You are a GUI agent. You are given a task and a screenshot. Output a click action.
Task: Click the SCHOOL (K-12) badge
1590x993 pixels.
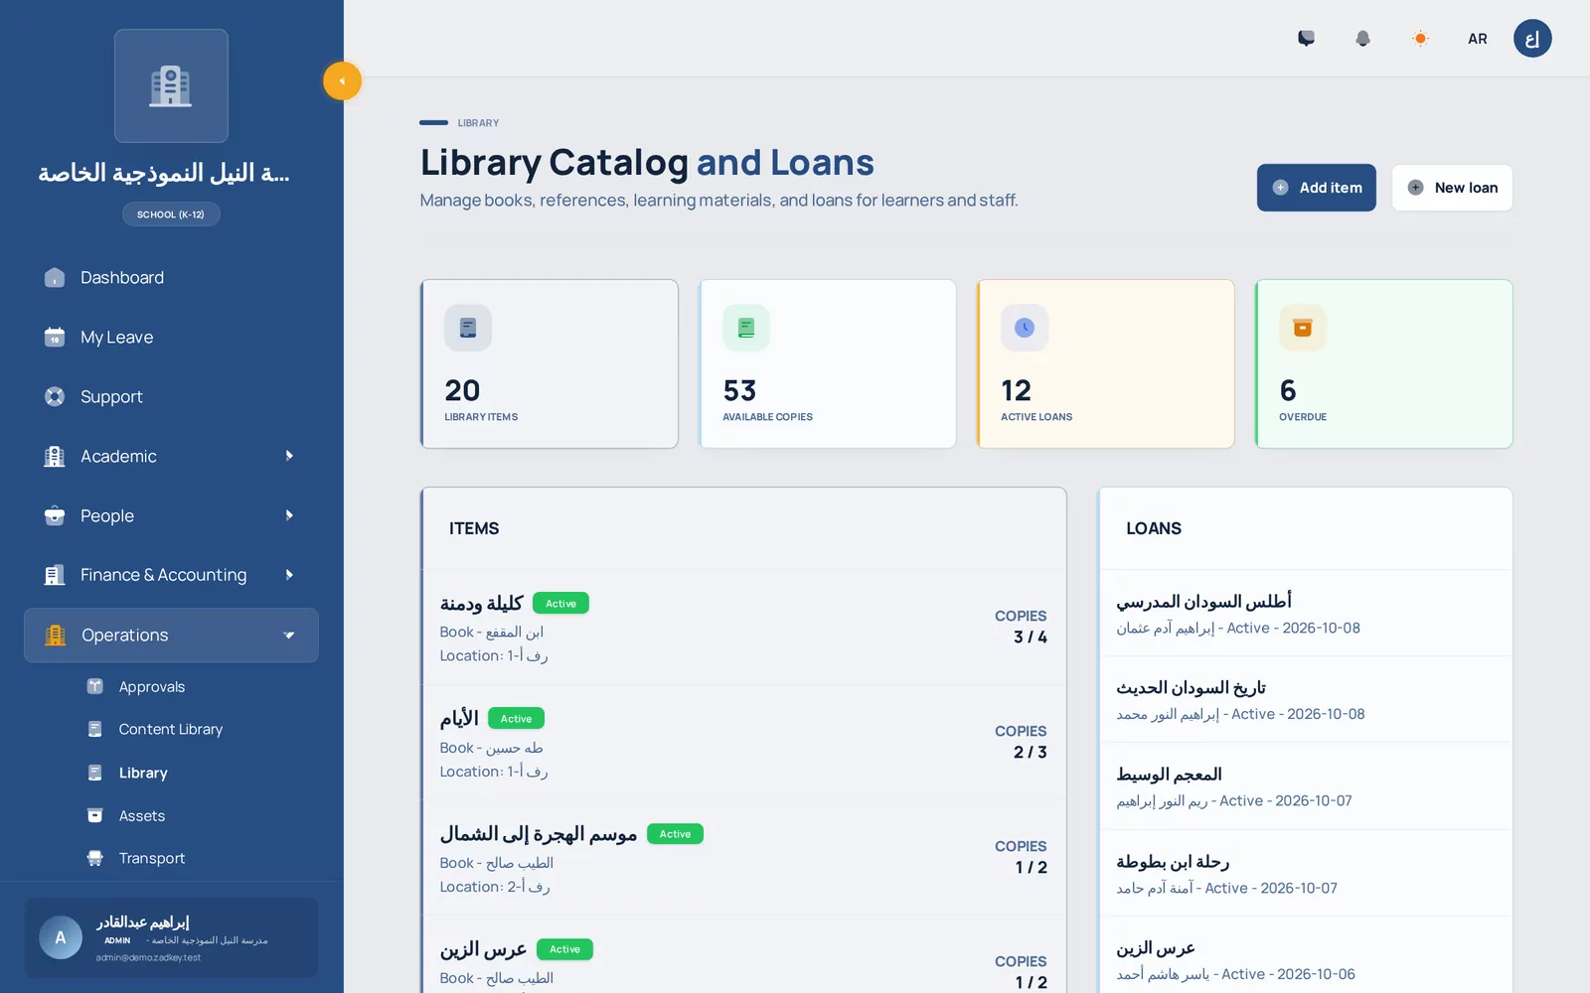click(x=171, y=214)
